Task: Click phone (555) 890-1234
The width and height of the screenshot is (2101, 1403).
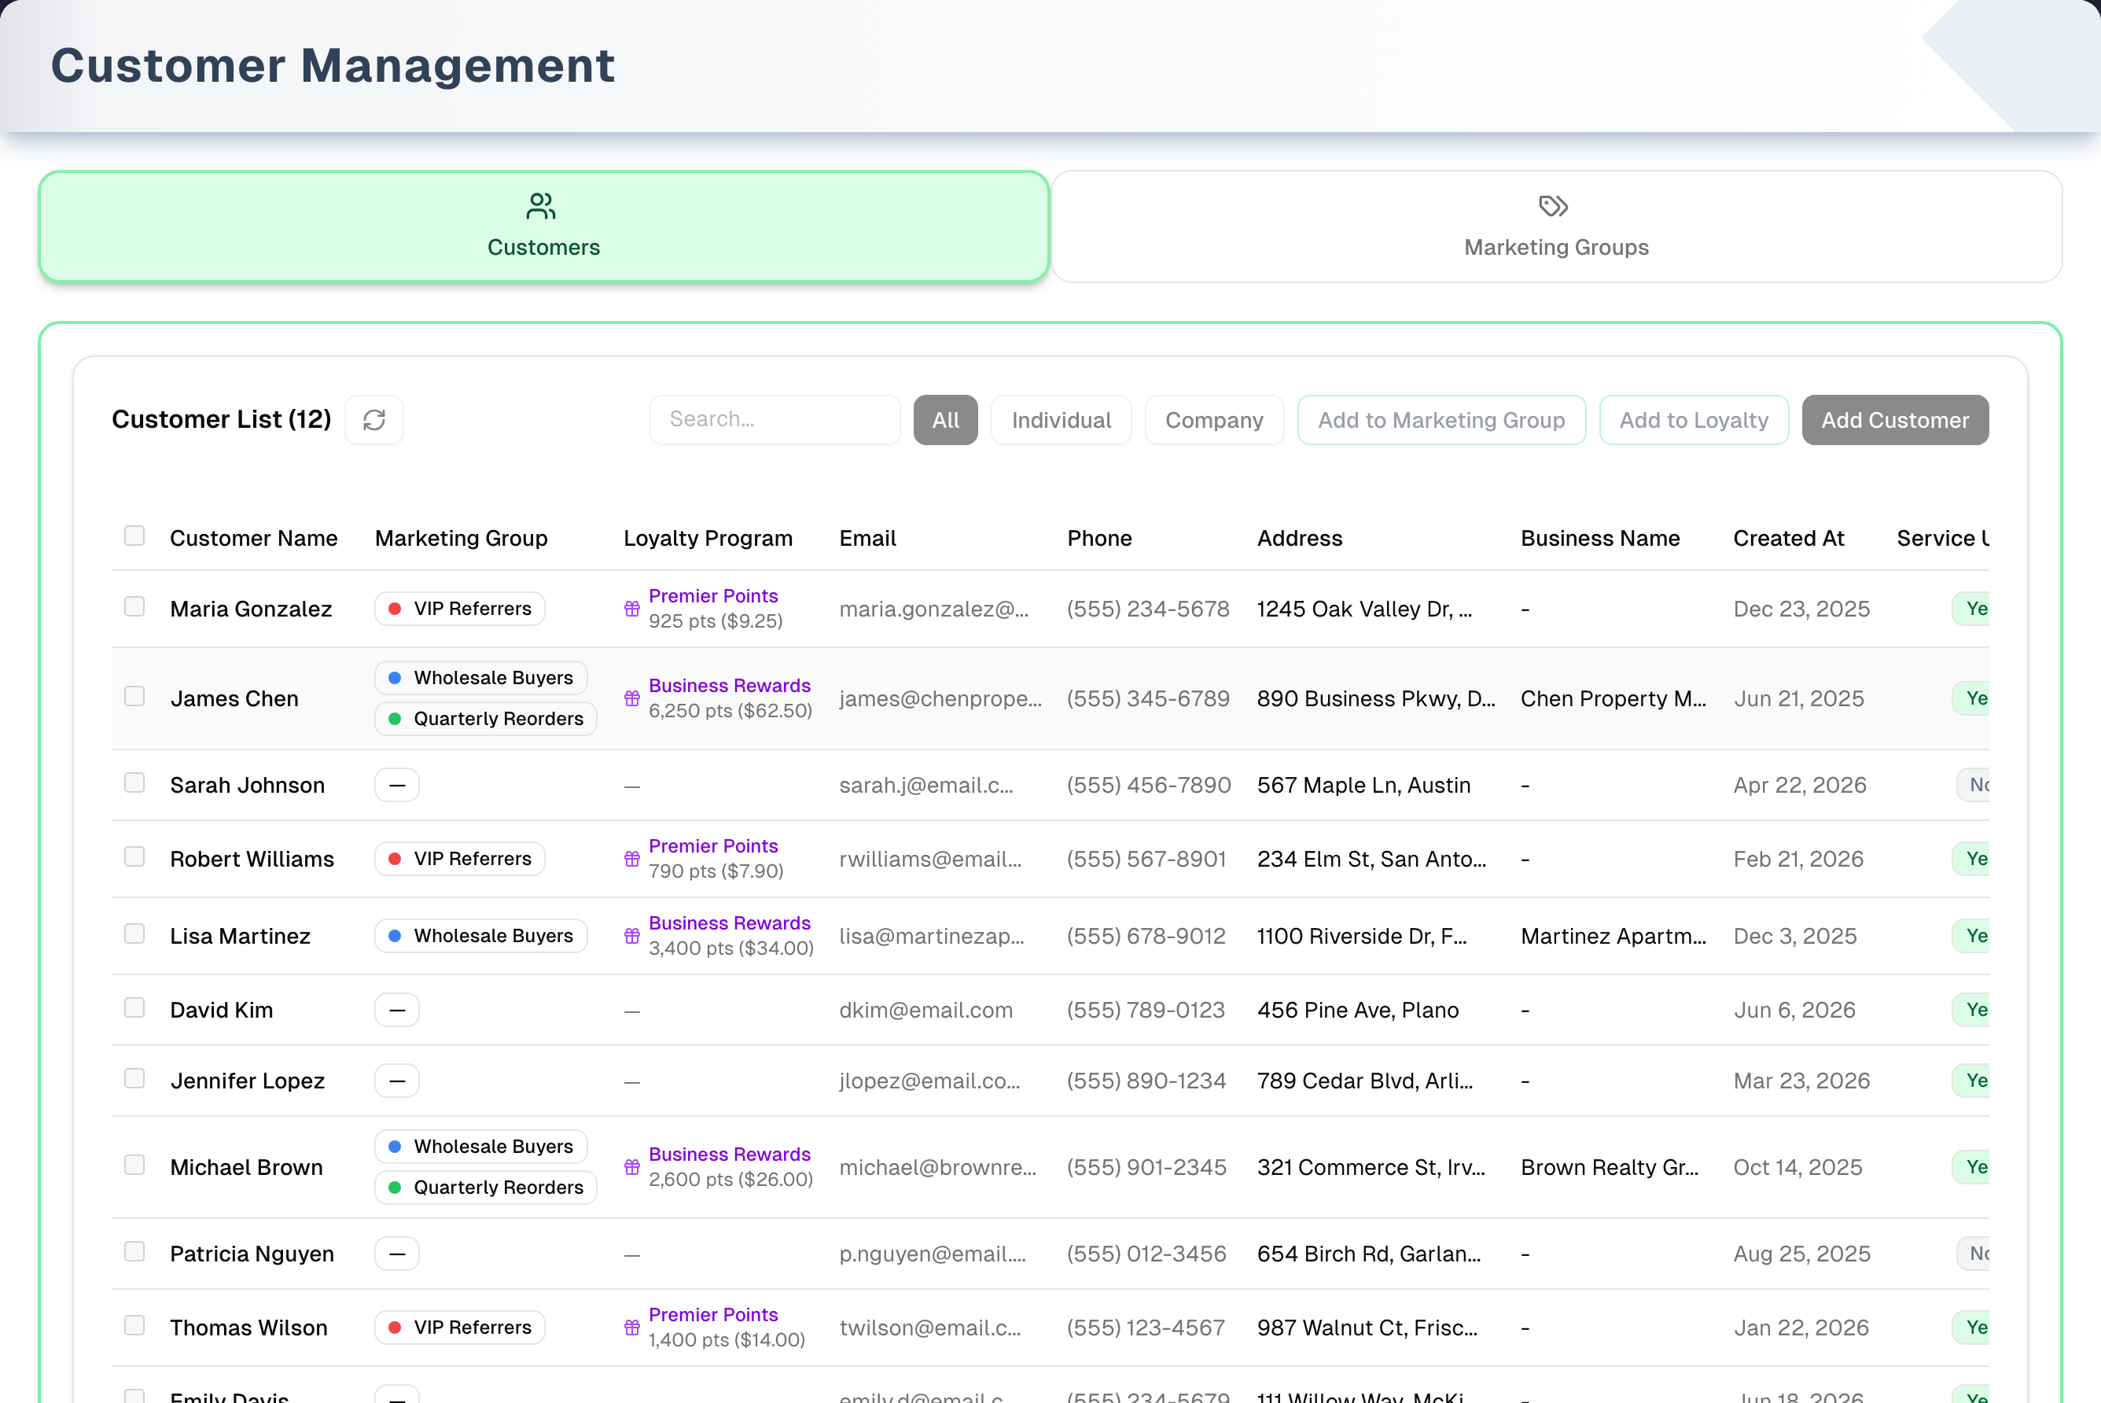Action: coord(1146,1081)
